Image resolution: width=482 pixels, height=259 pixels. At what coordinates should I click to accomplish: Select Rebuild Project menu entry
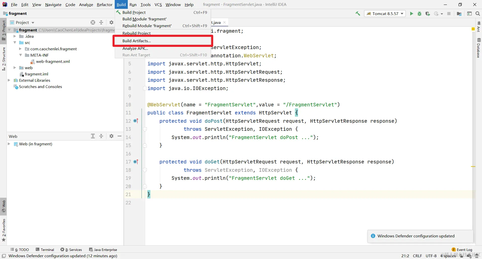click(163, 33)
